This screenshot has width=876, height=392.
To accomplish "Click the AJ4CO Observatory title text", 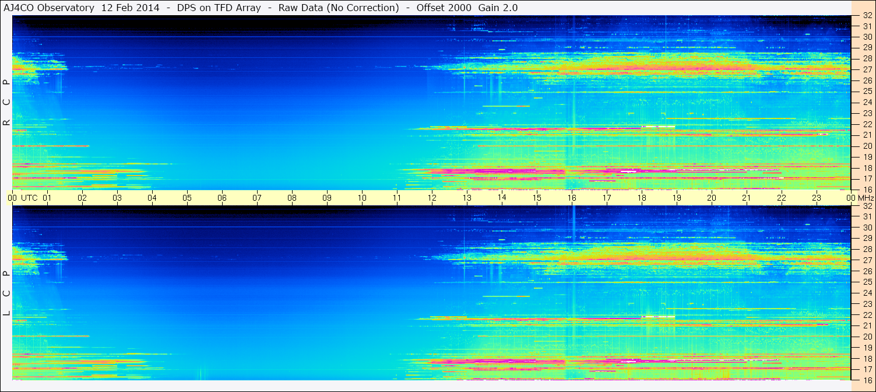I will (x=49, y=8).
